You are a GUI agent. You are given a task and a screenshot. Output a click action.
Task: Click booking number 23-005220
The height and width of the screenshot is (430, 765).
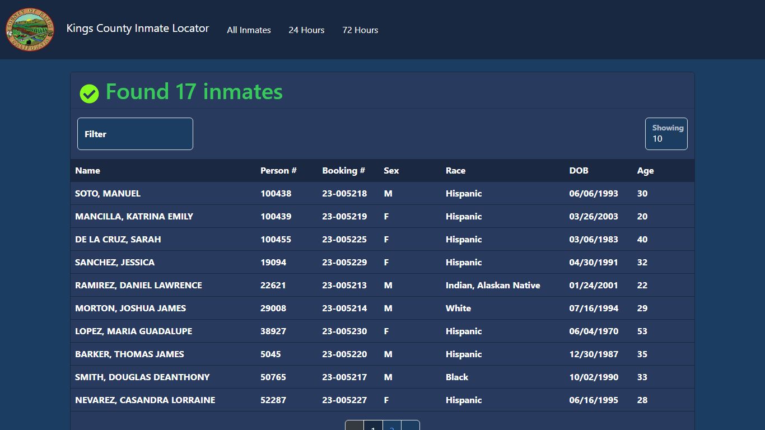344,354
